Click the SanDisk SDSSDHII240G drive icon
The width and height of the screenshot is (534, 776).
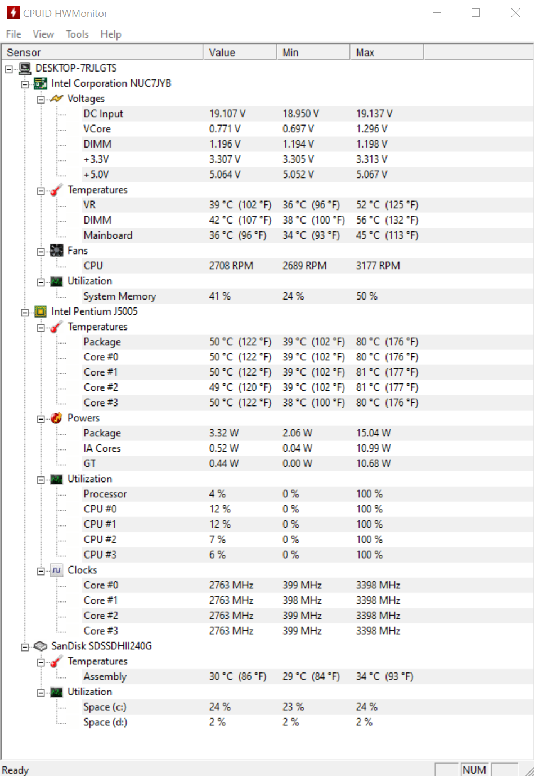click(x=41, y=646)
